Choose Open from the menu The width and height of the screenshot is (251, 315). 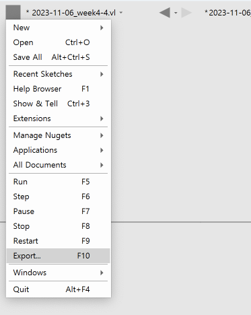[59, 42]
